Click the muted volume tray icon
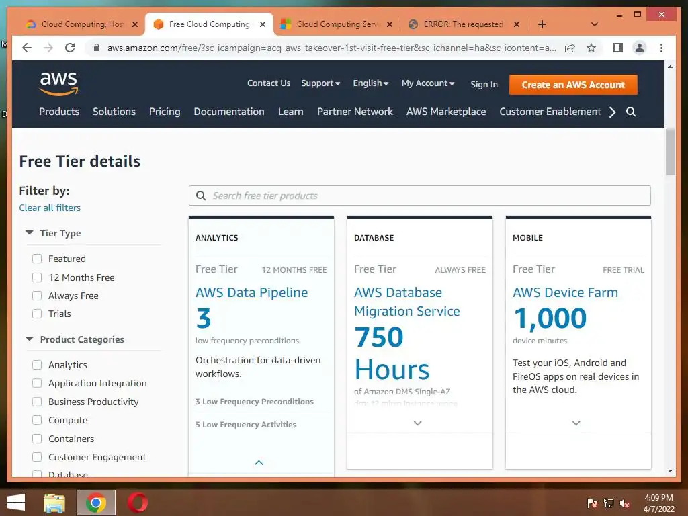The width and height of the screenshot is (688, 516). [x=625, y=503]
